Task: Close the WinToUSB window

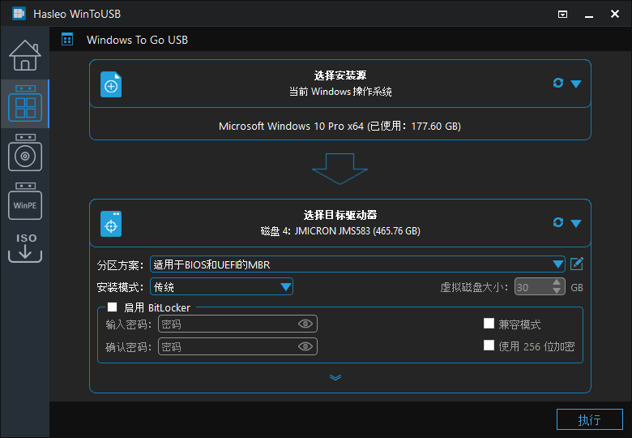Action: 615,14
